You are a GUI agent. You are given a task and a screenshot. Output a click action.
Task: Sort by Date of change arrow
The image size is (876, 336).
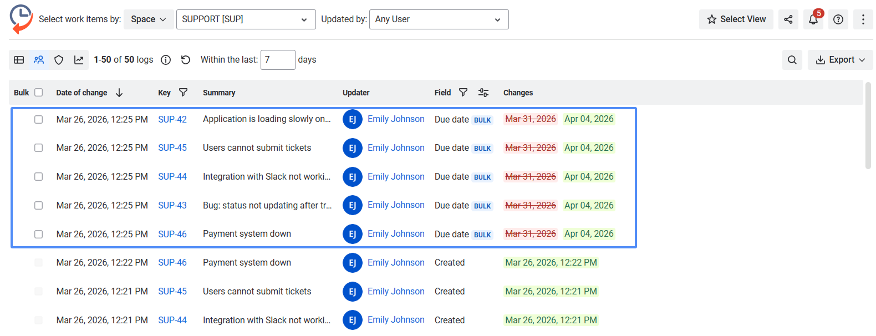tap(119, 93)
